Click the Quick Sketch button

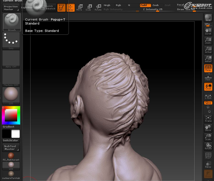coord(48,7)
